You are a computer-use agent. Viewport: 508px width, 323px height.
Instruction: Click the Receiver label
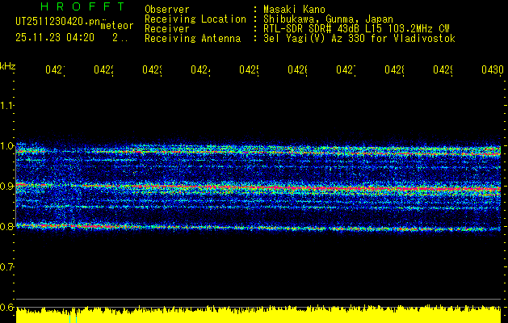167,29
